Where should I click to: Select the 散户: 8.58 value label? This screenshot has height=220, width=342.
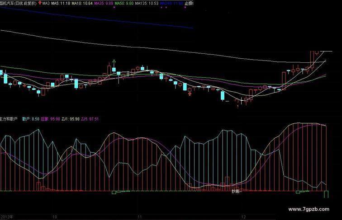[x=31, y=119]
